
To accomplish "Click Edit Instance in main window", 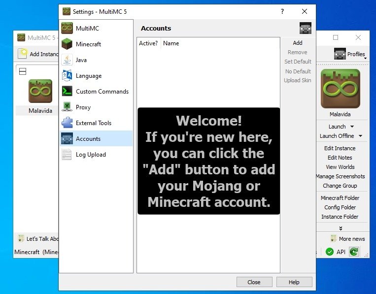I will pos(340,148).
